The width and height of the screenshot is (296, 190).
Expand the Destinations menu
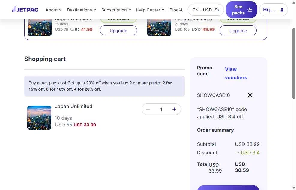pos(82,10)
